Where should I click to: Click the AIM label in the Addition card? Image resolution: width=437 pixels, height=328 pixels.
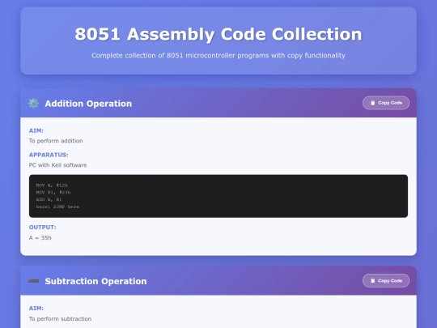[36, 130]
